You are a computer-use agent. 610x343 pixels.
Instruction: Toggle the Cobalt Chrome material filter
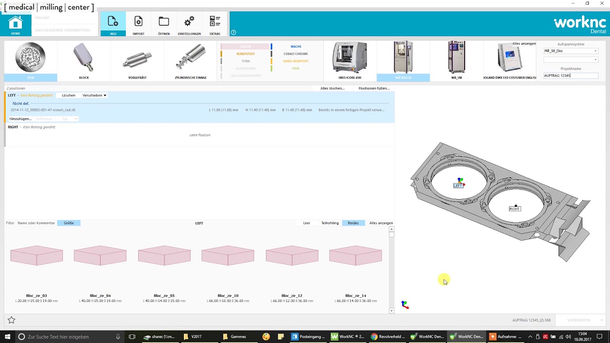(x=295, y=54)
